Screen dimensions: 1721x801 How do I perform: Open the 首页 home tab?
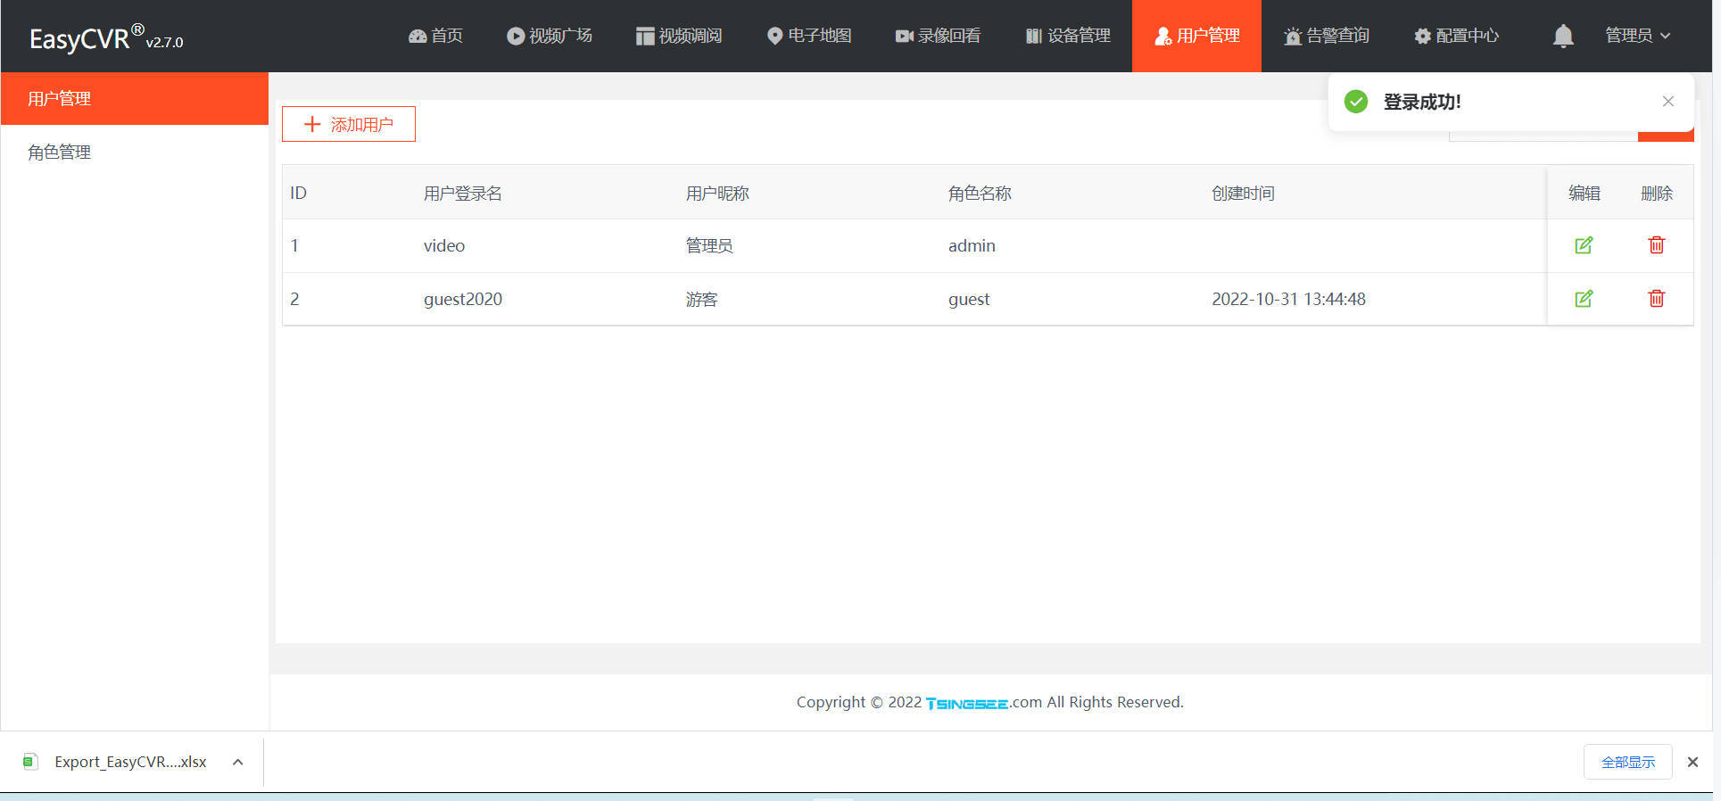435,36
